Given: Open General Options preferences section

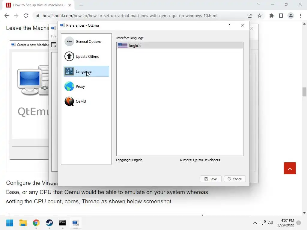Looking at the screenshot, I should click(x=86, y=41).
